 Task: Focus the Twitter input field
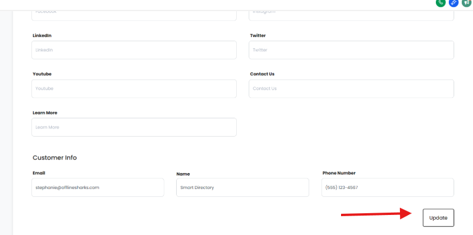coord(351,50)
